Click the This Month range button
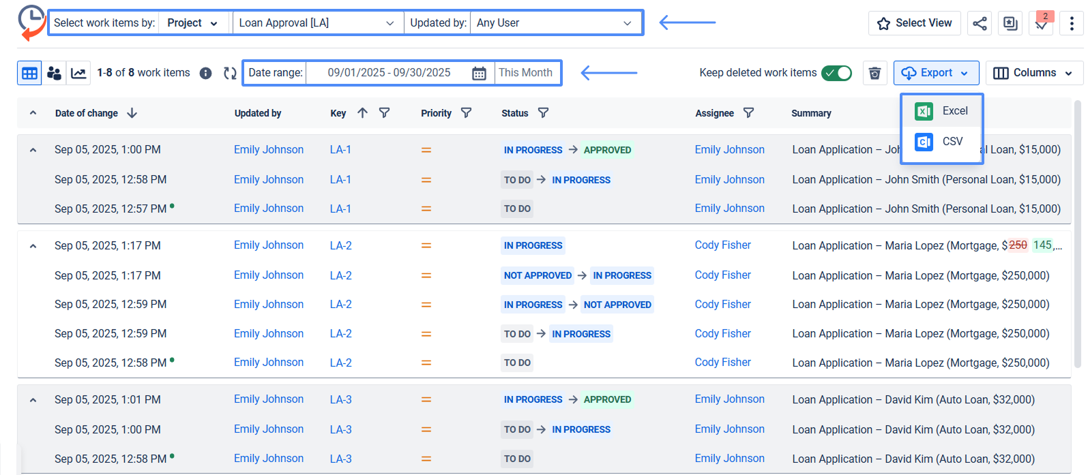1088x475 pixels. pos(525,73)
